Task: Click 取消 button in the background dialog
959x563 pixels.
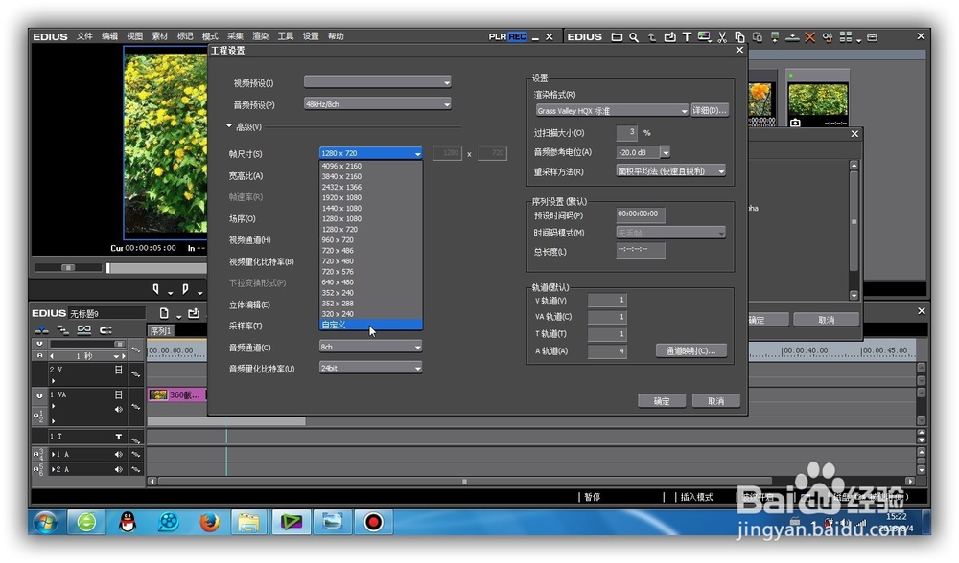Action: pos(827,320)
